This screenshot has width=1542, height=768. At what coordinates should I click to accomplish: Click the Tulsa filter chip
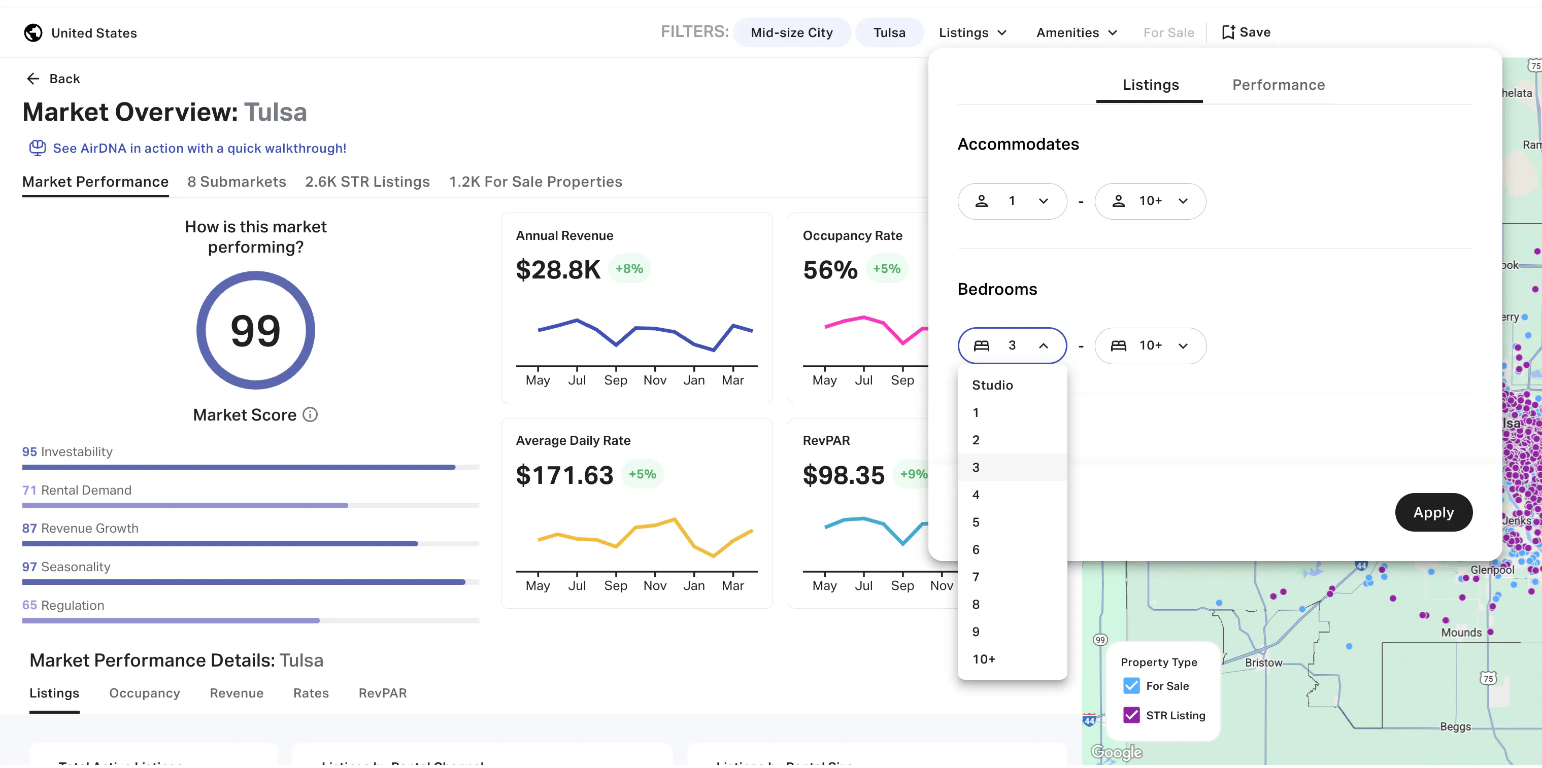(x=889, y=33)
